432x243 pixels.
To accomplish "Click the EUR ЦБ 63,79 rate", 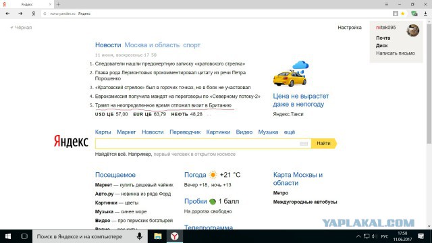I will tap(150, 114).
